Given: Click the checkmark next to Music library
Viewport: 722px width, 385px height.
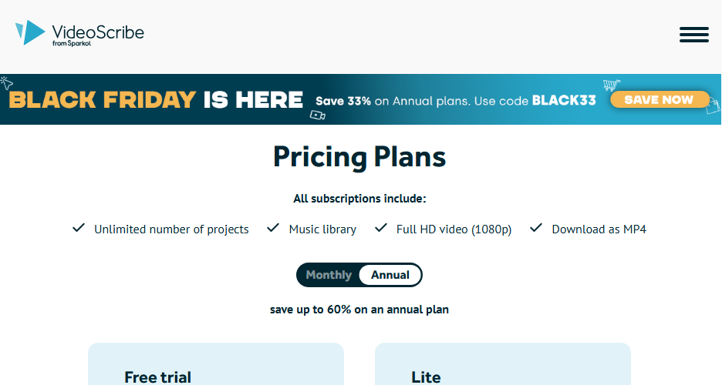Looking at the screenshot, I should tap(272, 229).
